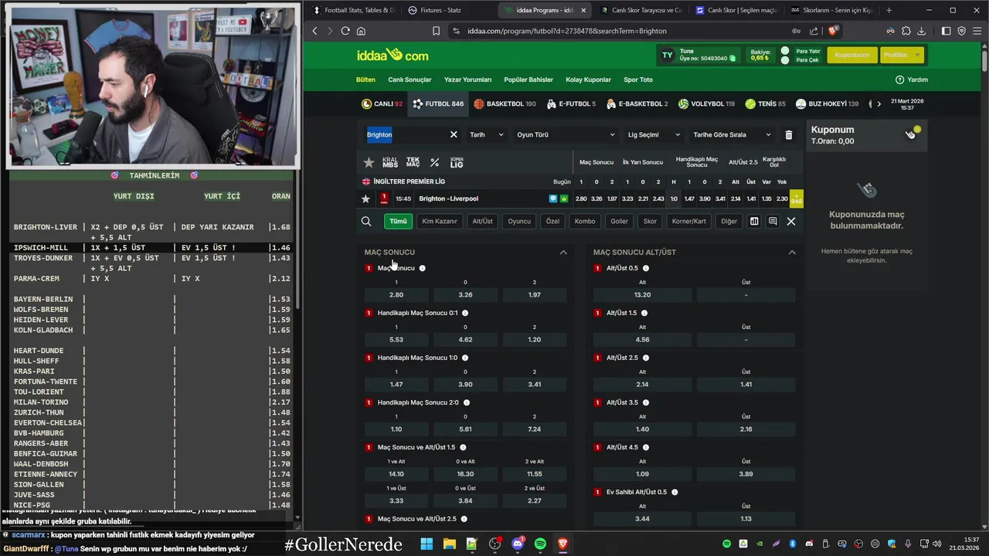Click the market search magnifier icon
This screenshot has height=556, width=989.
point(366,222)
